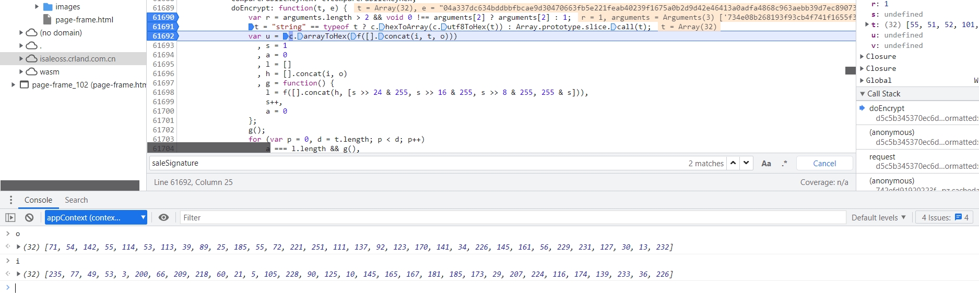Image resolution: width=979 pixels, height=297 pixels.
Task: Select doEncrypt call stack frame
Action: (x=918, y=113)
